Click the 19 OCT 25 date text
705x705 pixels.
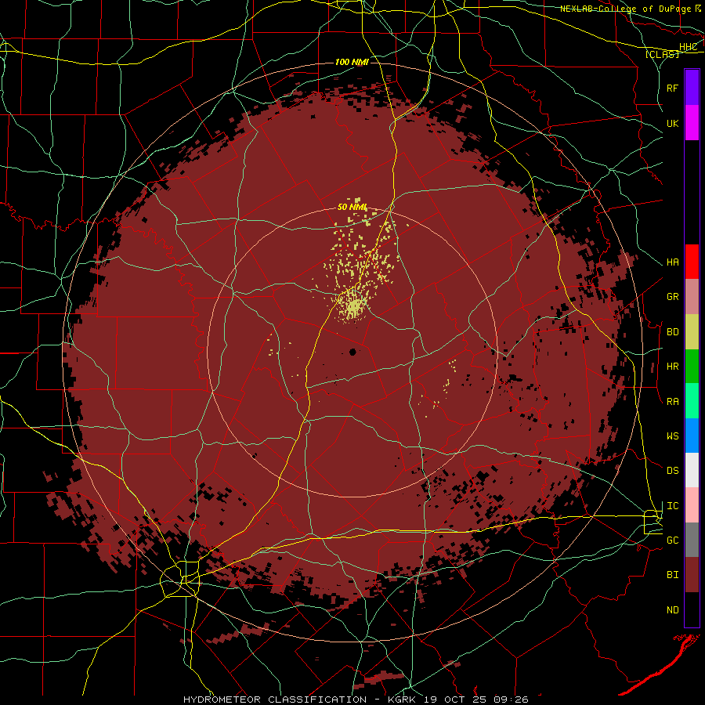click(457, 700)
